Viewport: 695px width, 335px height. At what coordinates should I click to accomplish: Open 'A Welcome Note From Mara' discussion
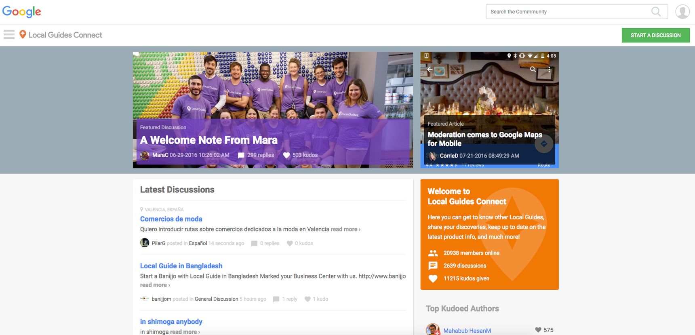point(208,140)
